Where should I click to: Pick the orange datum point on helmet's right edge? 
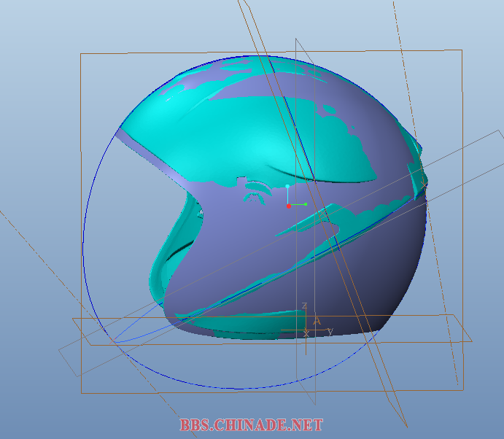pyautogui.click(x=424, y=184)
